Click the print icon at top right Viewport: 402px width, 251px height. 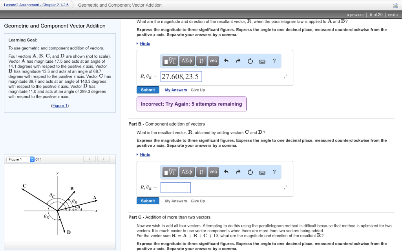pos(397,5)
